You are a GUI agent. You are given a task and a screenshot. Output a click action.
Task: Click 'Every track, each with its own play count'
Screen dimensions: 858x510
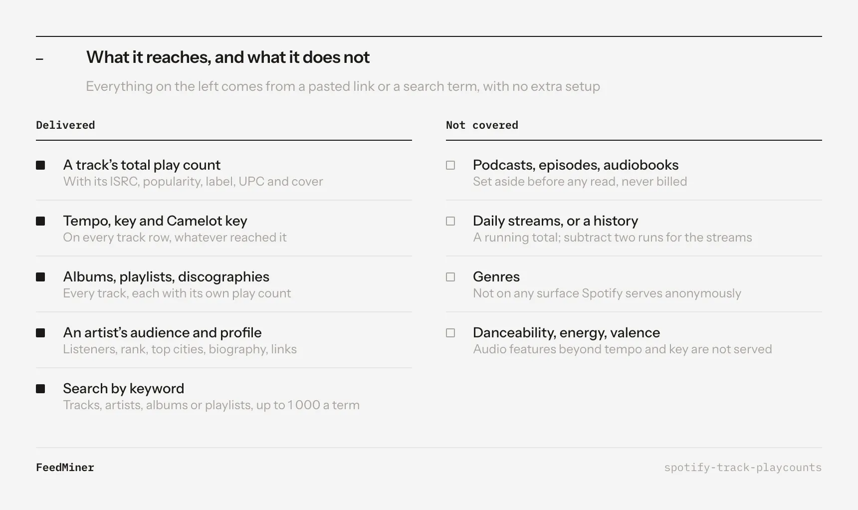[x=177, y=293]
